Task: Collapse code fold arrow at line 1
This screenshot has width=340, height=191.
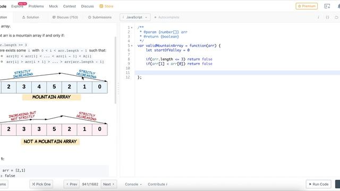Action: click(x=132, y=28)
